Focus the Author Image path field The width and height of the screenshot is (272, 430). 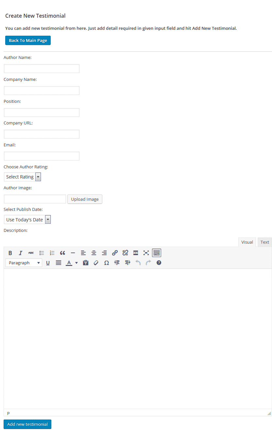point(35,199)
